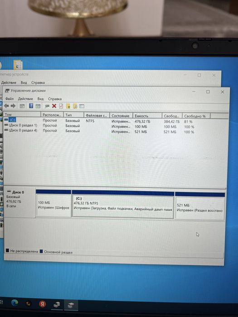
Task: Select the Диск 0 раздел 4 row
Action: pos(115,131)
